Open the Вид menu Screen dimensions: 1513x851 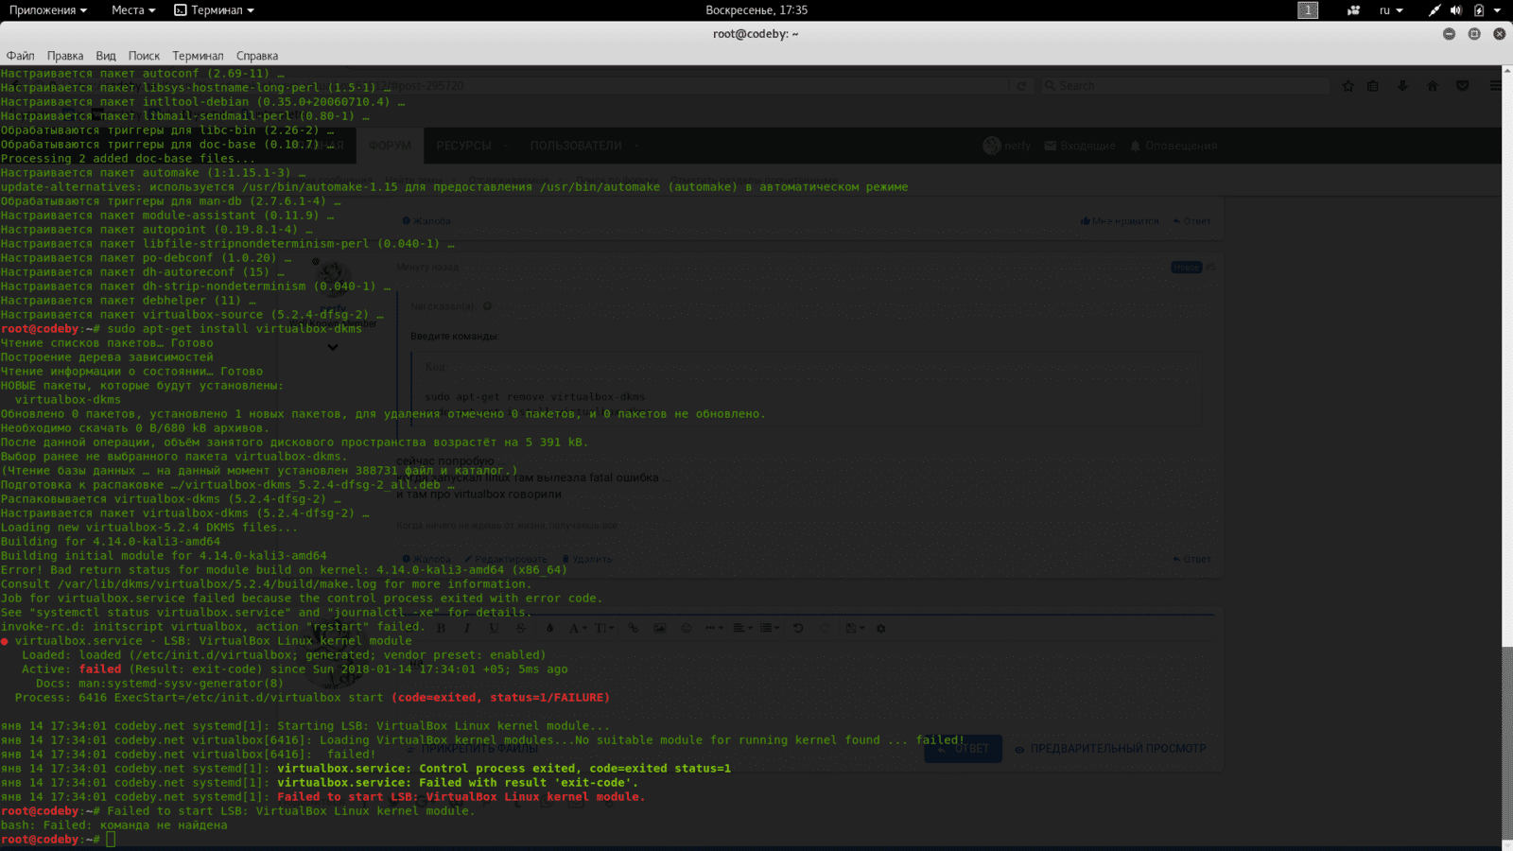click(106, 56)
